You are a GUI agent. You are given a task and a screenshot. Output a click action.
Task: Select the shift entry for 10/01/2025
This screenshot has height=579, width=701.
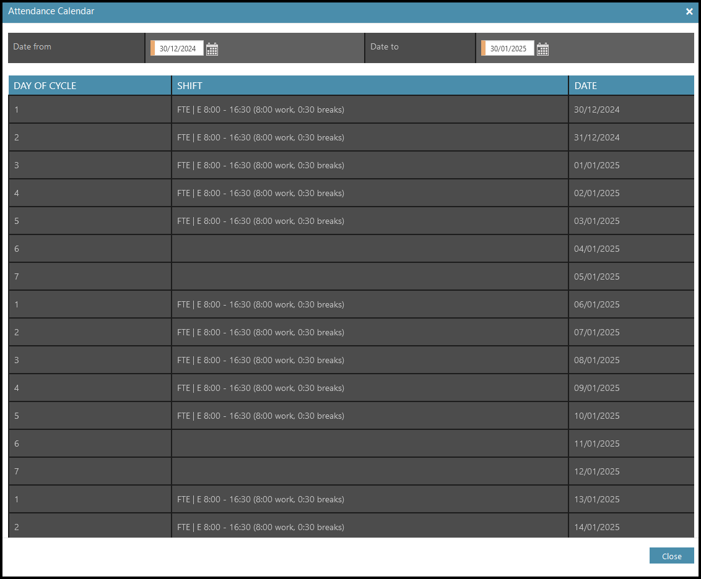(260, 416)
